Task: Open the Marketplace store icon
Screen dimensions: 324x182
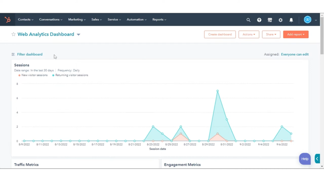Action: click(270, 20)
